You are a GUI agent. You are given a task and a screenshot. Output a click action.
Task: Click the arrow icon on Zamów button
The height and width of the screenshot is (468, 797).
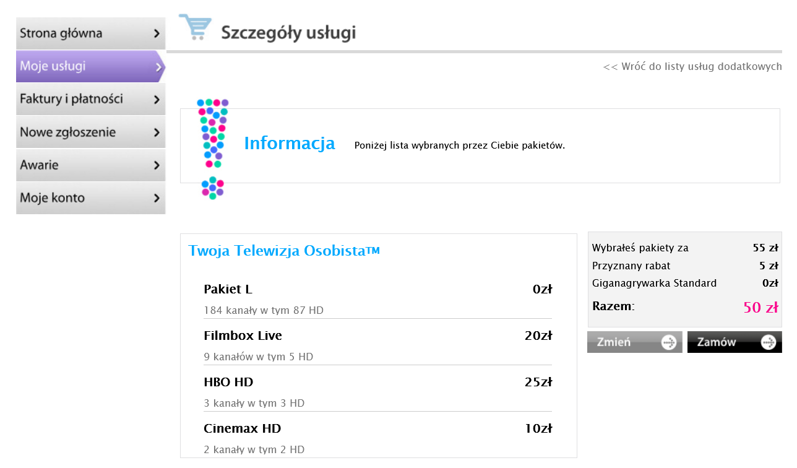pyautogui.click(x=768, y=342)
